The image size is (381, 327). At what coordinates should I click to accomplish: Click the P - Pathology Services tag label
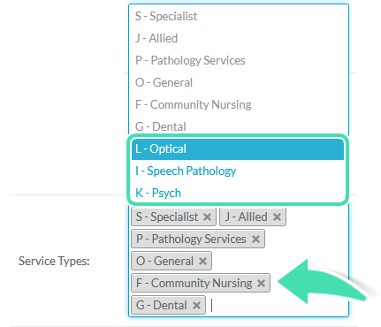pos(191,239)
